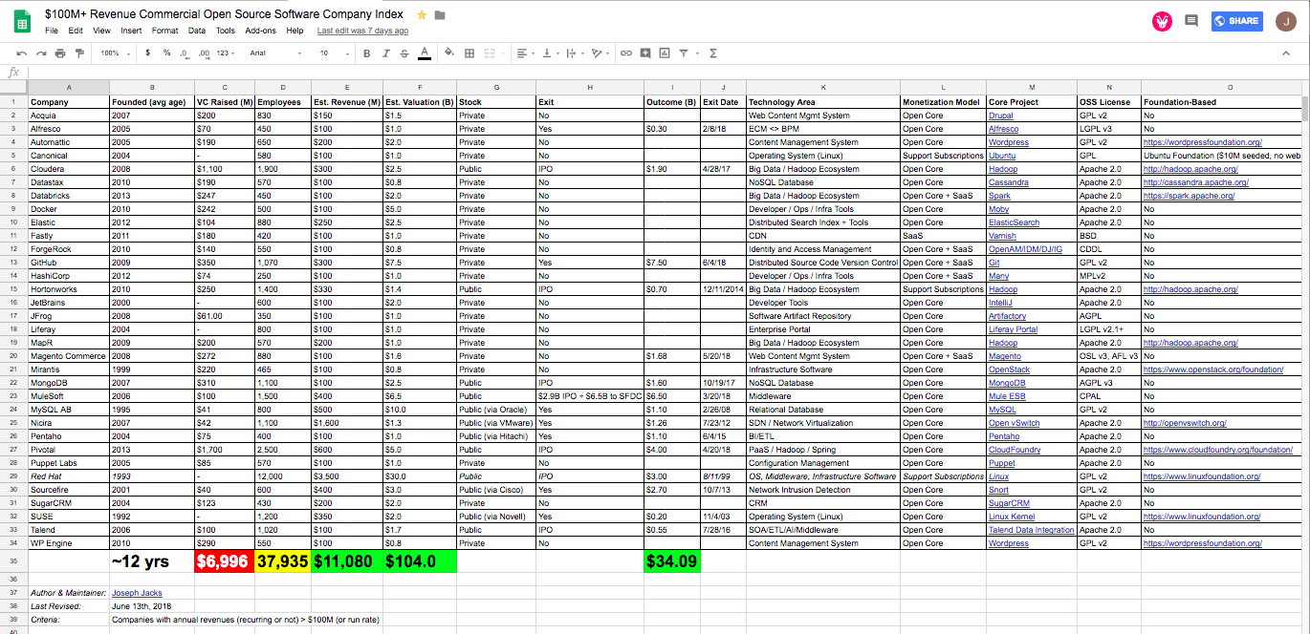
Task: Open the Text color picker
Action: (x=424, y=53)
